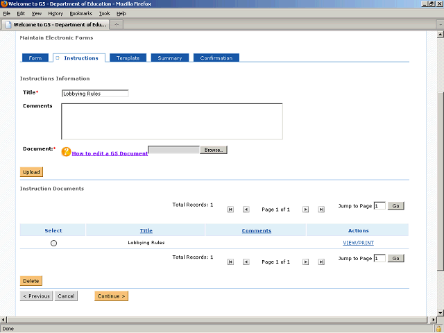
Task: Click the vertical scrollbar thumb
Action: pos(441,181)
